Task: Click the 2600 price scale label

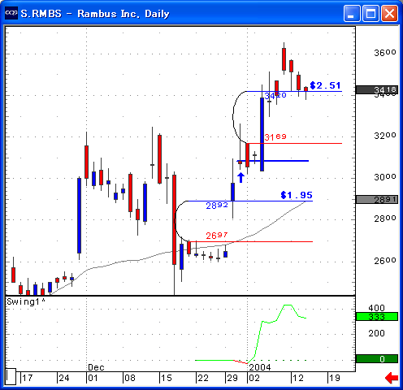Action: 385,261
